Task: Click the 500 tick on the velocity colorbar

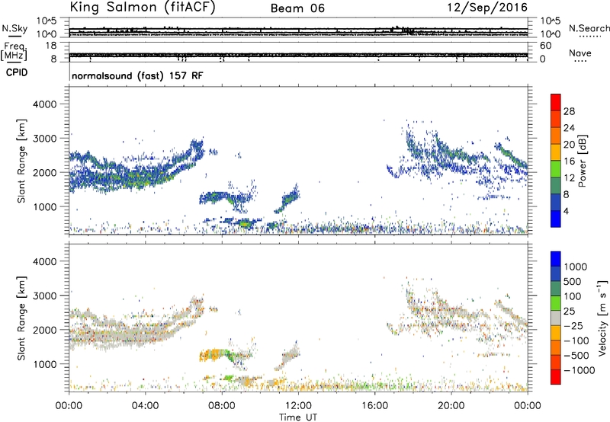Action: point(573,281)
